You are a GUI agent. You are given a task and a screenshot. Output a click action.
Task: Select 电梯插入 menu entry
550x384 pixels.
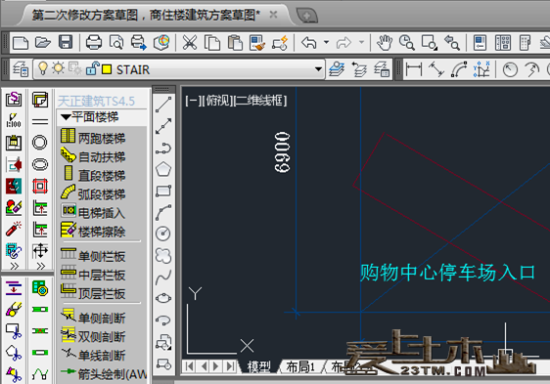pos(93,212)
